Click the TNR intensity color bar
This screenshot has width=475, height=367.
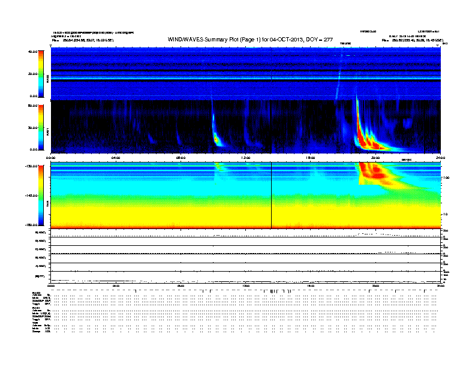click(41, 195)
